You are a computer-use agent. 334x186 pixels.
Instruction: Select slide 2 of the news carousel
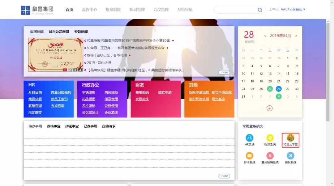tap(70, 70)
